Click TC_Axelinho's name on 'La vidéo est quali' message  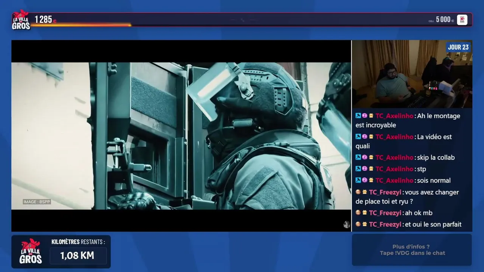[x=394, y=137]
